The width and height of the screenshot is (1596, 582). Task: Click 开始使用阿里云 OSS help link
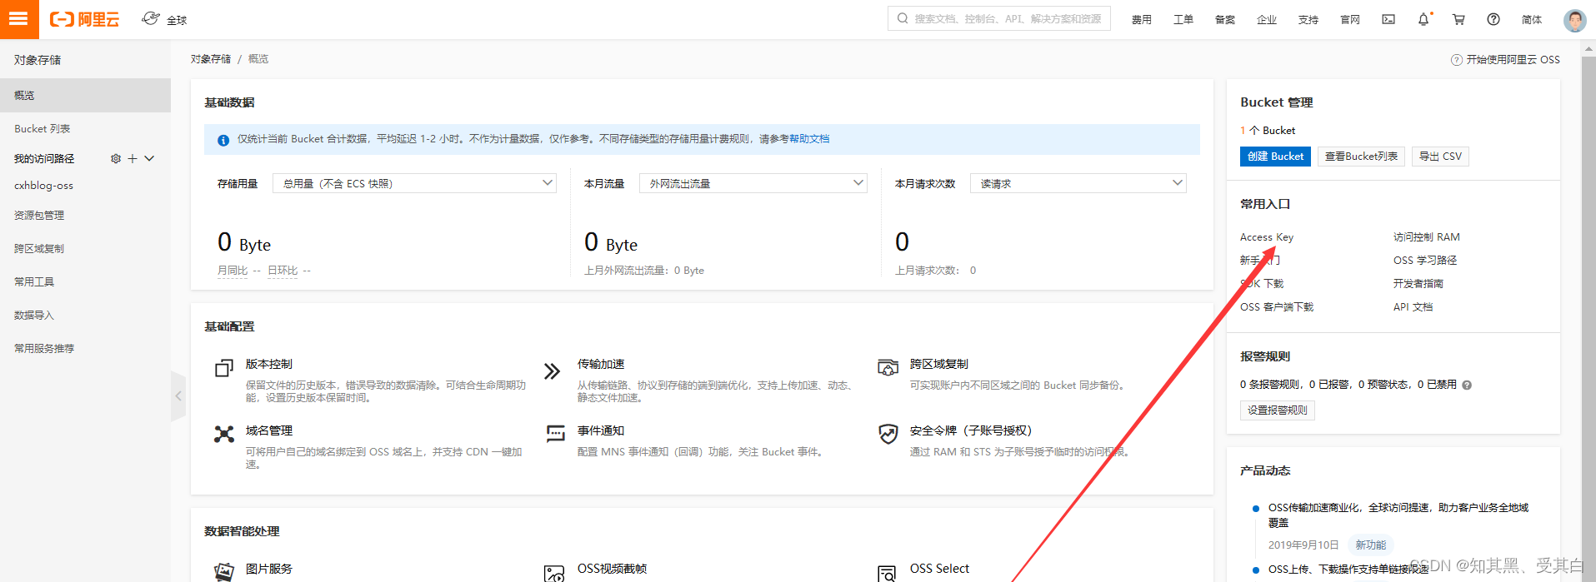click(1506, 60)
